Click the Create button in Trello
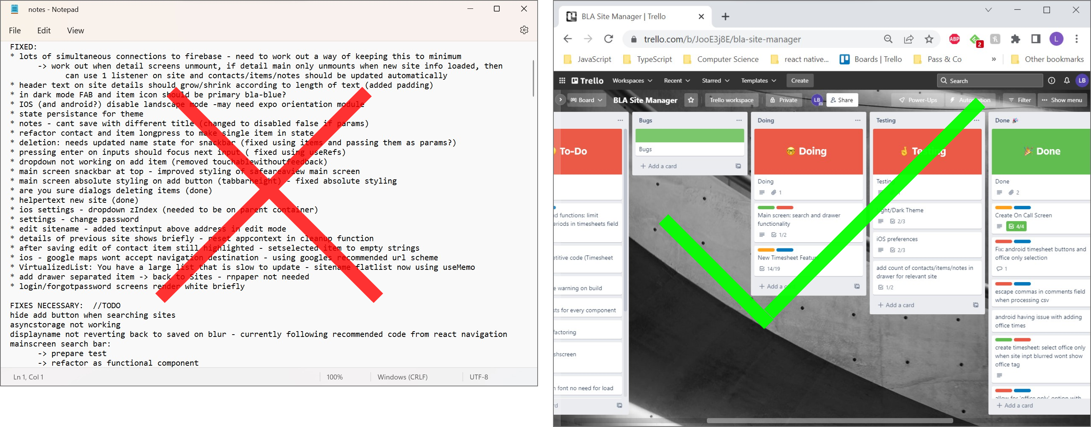Screen dimensions: 1091x427 coord(799,80)
